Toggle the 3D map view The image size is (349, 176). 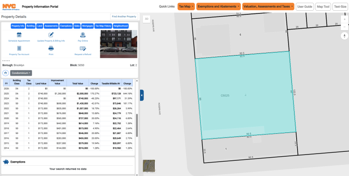(146, 19)
